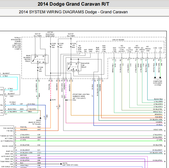Click the RECIRC DOOR pin label
Screen dimensions: 169x168
pos(8,146)
